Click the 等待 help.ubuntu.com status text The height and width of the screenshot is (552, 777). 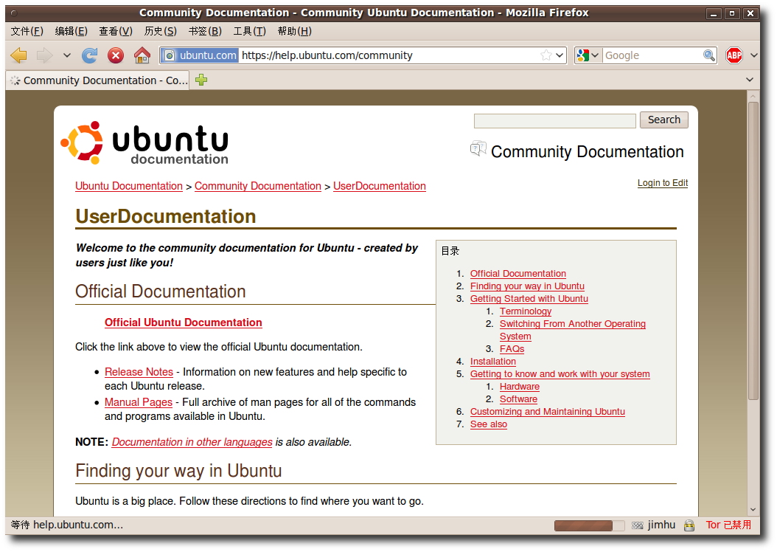(x=67, y=525)
